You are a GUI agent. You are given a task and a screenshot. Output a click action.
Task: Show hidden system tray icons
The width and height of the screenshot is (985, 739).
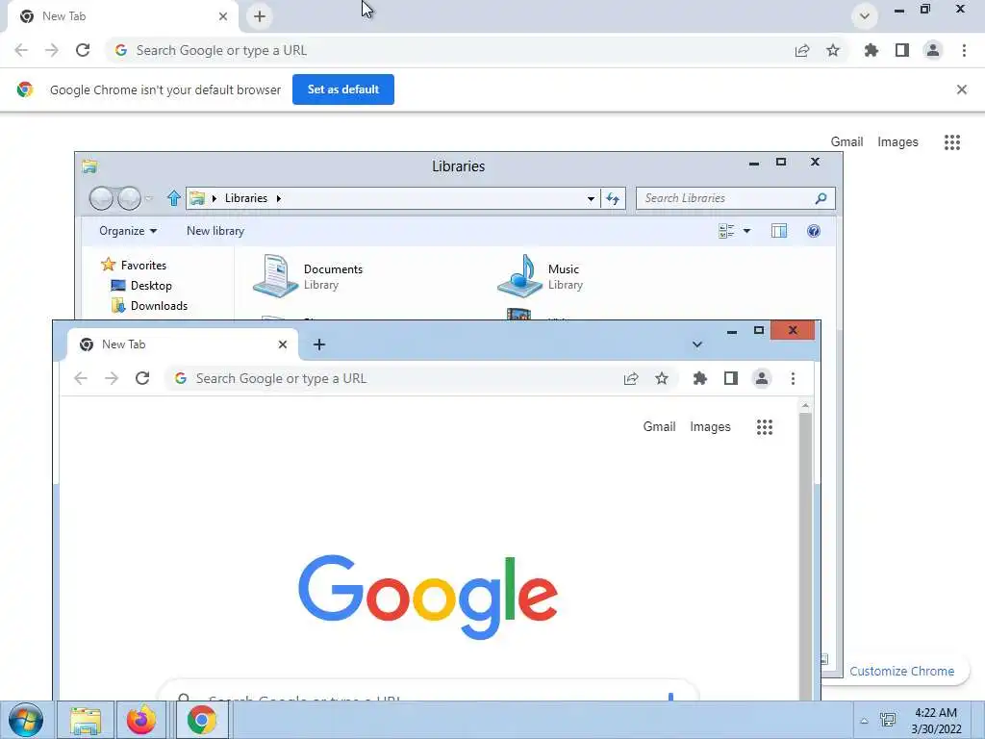coord(865,721)
